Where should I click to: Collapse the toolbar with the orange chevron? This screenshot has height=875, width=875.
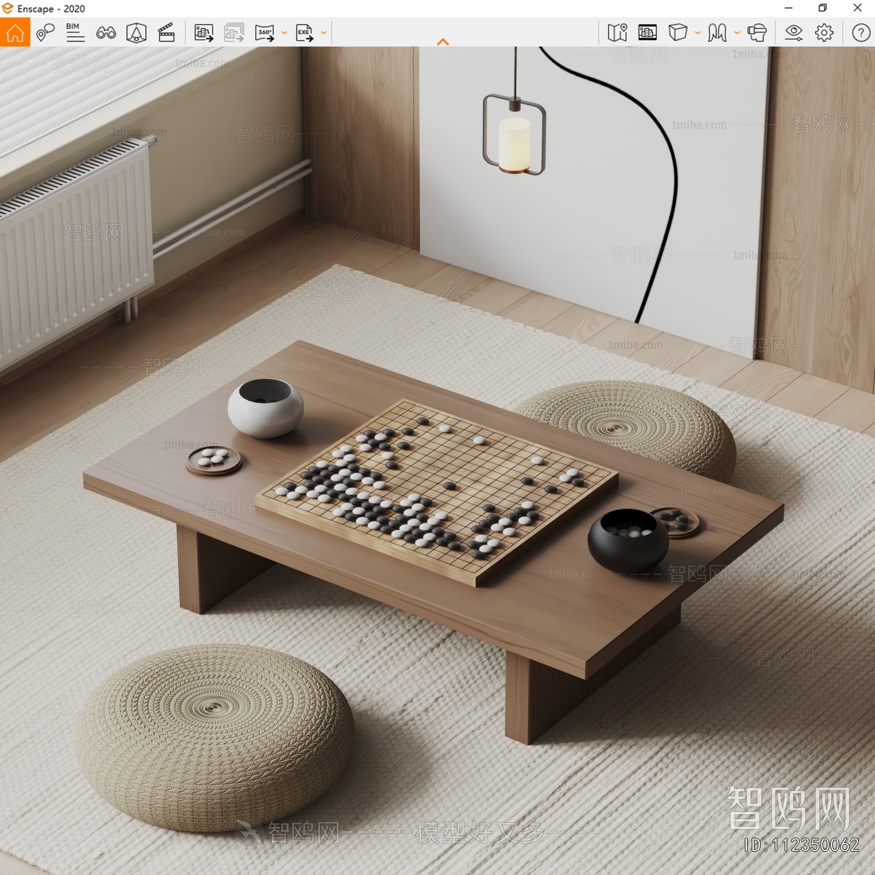(x=443, y=42)
